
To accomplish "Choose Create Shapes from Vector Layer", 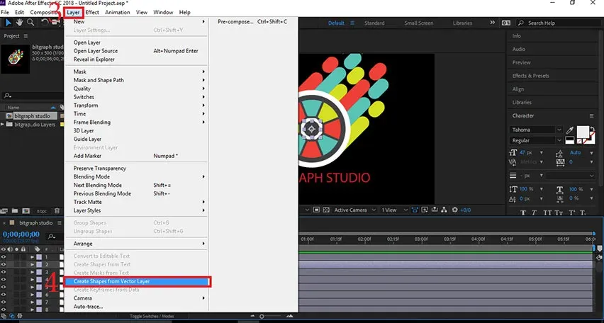I will (136, 281).
